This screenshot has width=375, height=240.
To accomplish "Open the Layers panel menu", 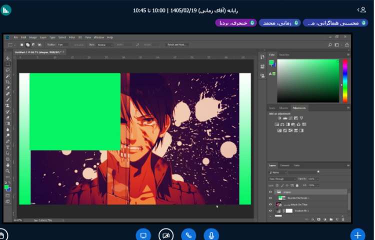I will pos(348,165).
